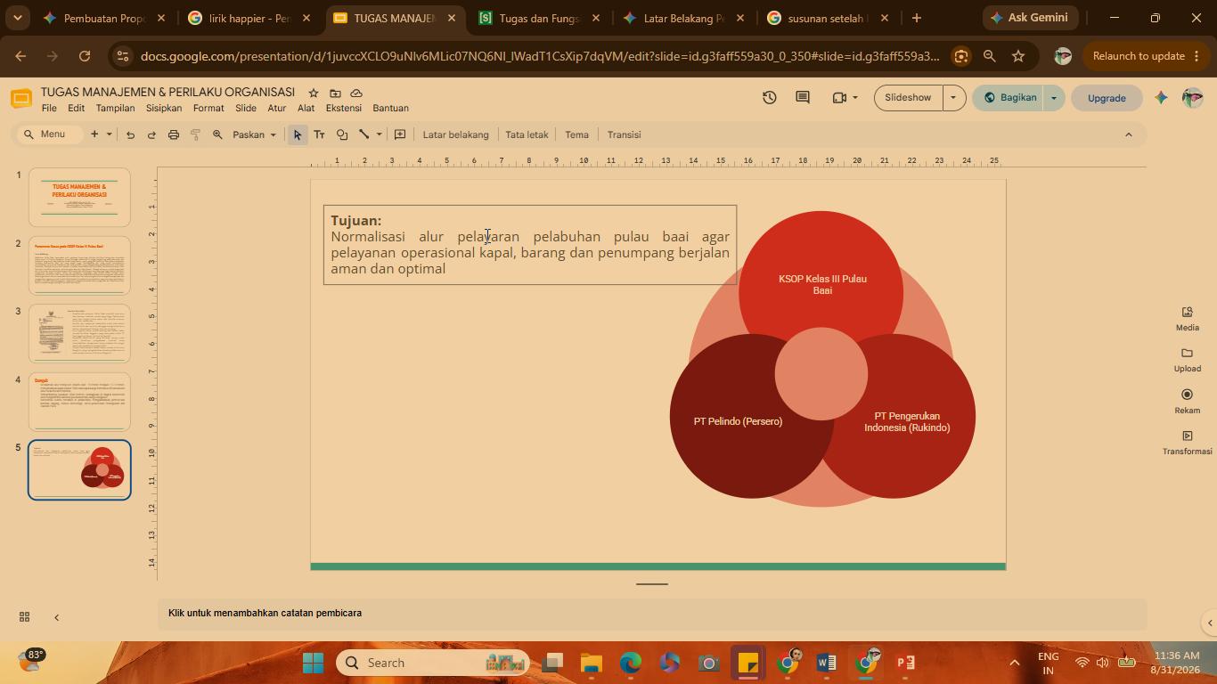Image resolution: width=1217 pixels, height=684 pixels.
Task: Click the undo arrow in toolbar
Action: pyautogui.click(x=130, y=134)
